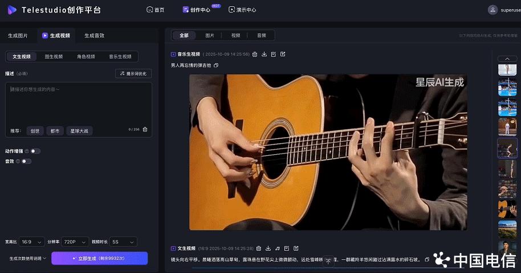
Task: Copy the prompt 男人再忘情的弹吉他
Action: [216, 65]
